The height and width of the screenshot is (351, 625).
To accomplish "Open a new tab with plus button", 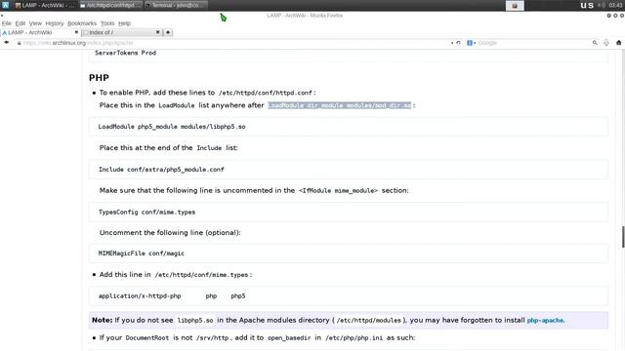I will point(168,32).
